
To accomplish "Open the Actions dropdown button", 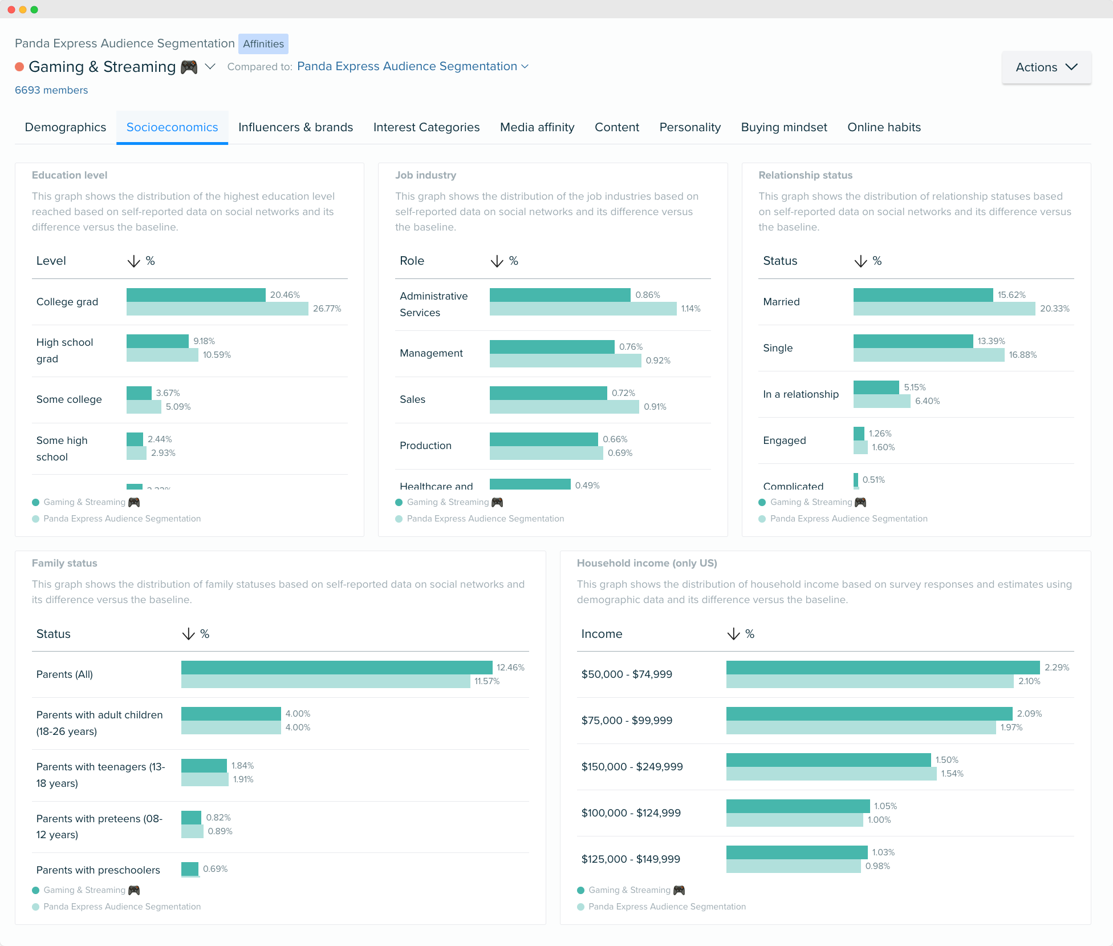I will (1046, 67).
